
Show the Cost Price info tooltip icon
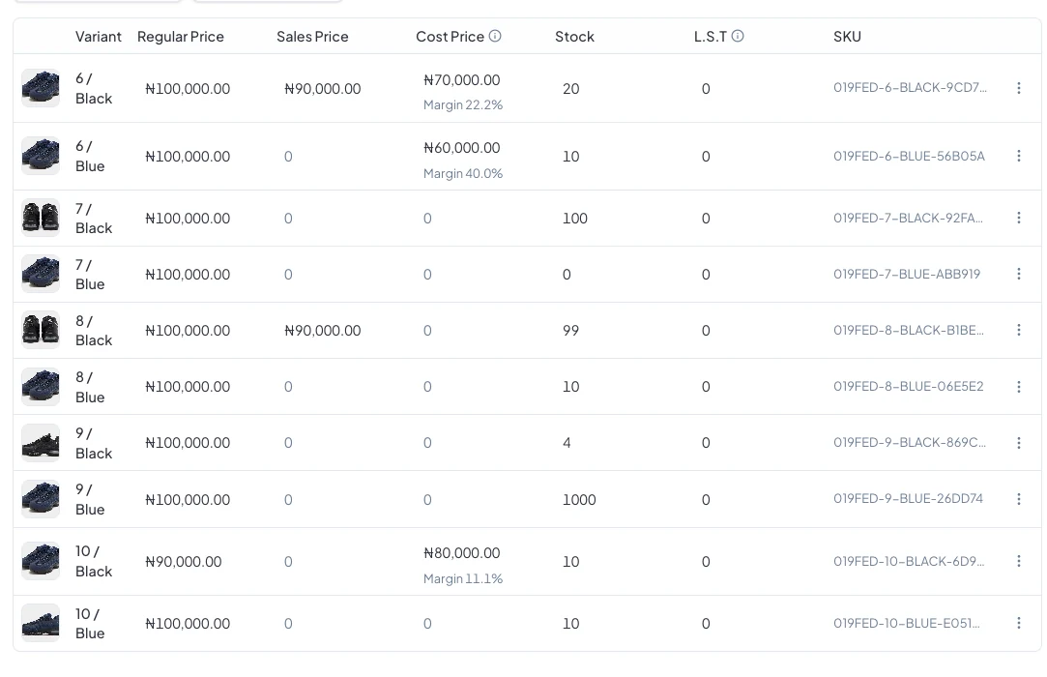point(495,36)
